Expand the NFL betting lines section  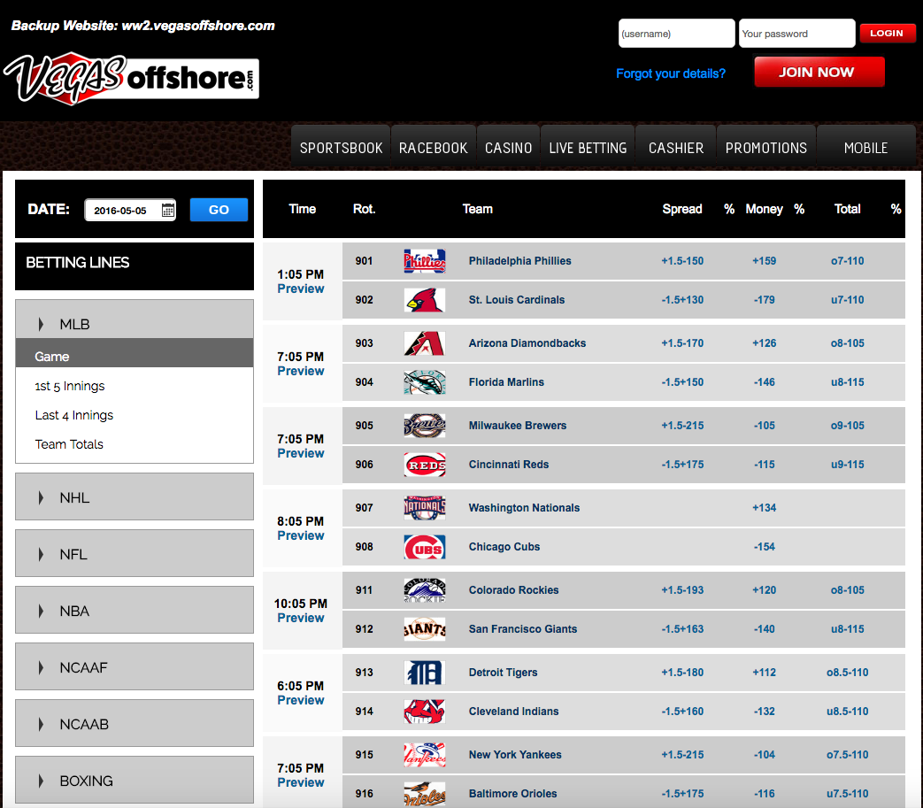[135, 554]
